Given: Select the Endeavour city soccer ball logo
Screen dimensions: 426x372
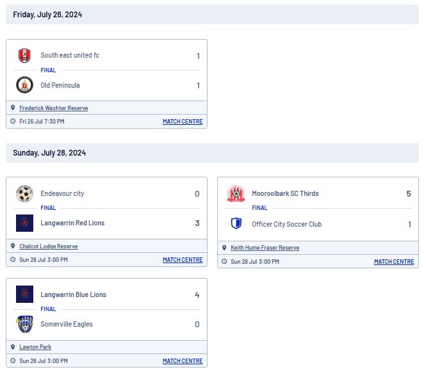Looking at the screenshot, I should [x=25, y=193].
